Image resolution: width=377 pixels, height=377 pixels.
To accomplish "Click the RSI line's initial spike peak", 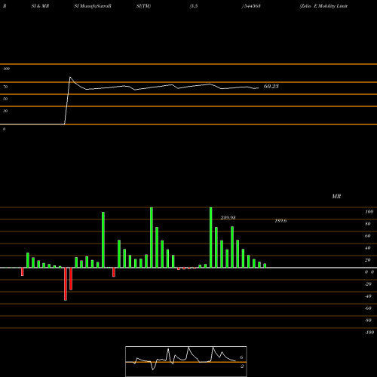I will pyautogui.click(x=70, y=77).
